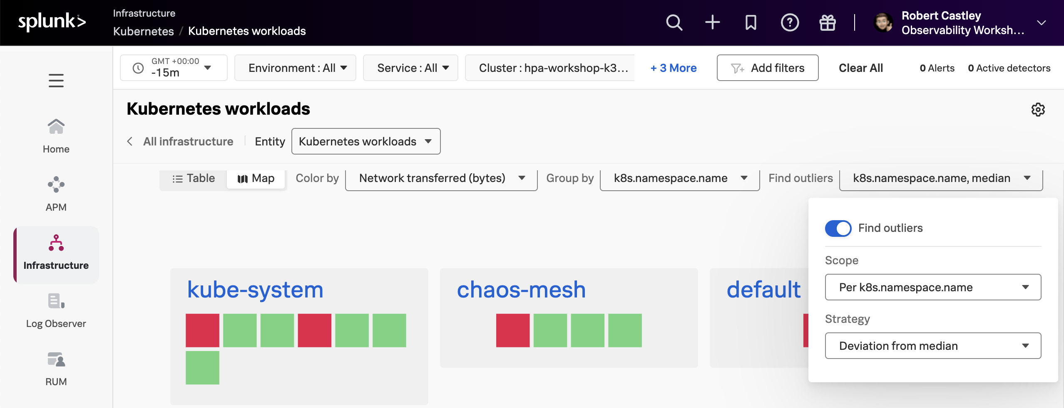Open the search icon in the top bar
The height and width of the screenshot is (408, 1064).
click(674, 22)
